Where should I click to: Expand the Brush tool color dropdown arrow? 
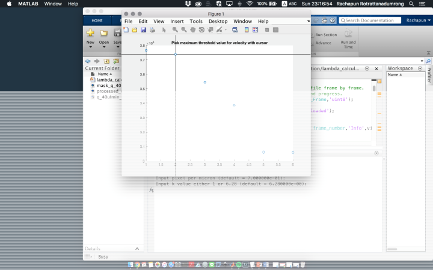coord(226,29)
